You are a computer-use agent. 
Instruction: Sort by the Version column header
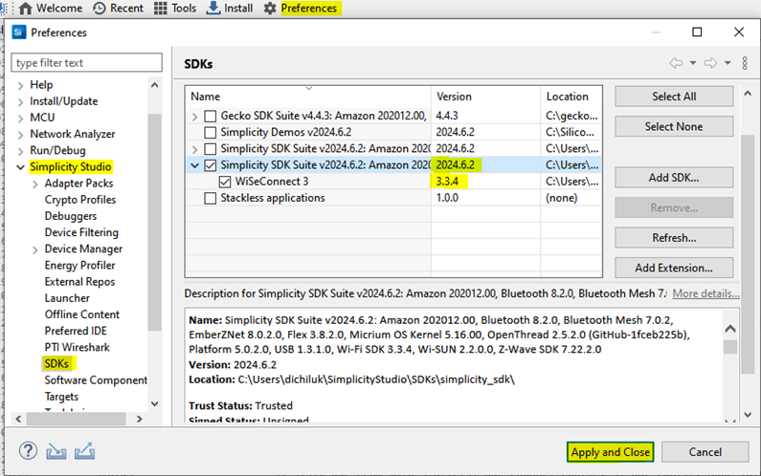485,97
